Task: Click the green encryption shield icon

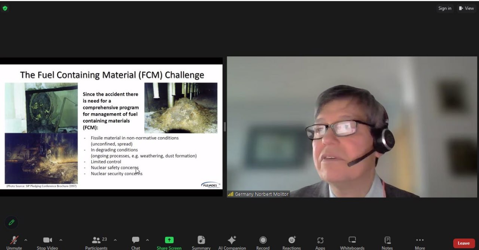Action: coord(5,8)
